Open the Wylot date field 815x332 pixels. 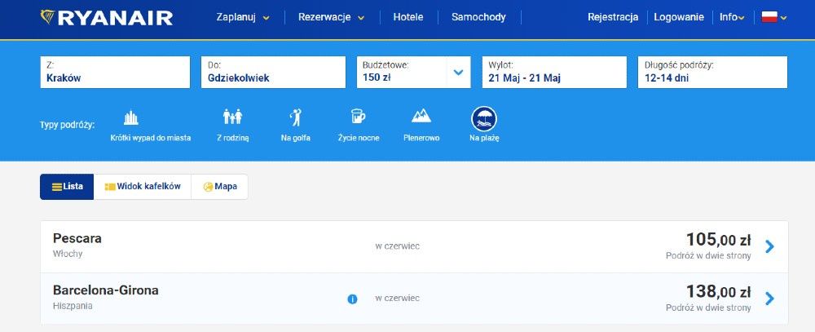[x=554, y=73]
